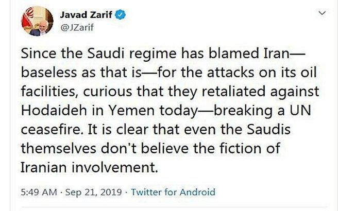Image resolution: width=338 pixels, height=211 pixels.
Task: Click the 5:49 AM timestamp
Action: coord(39,192)
